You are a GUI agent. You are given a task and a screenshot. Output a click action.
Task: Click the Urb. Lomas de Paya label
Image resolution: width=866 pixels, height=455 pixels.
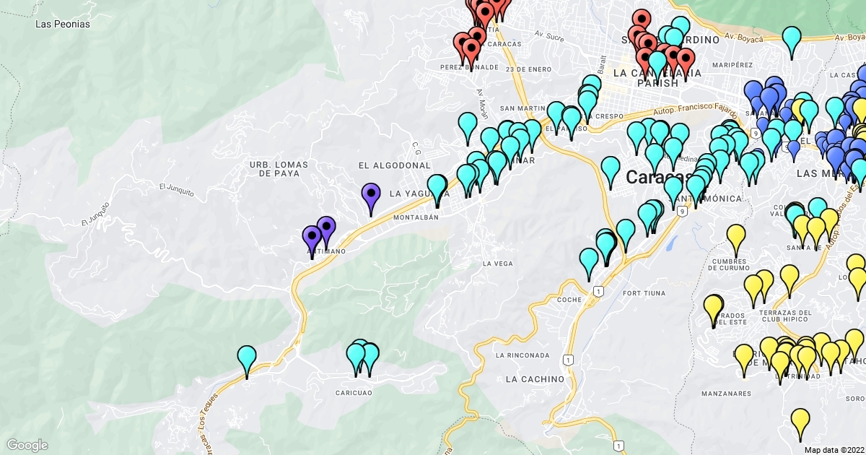click(279, 169)
